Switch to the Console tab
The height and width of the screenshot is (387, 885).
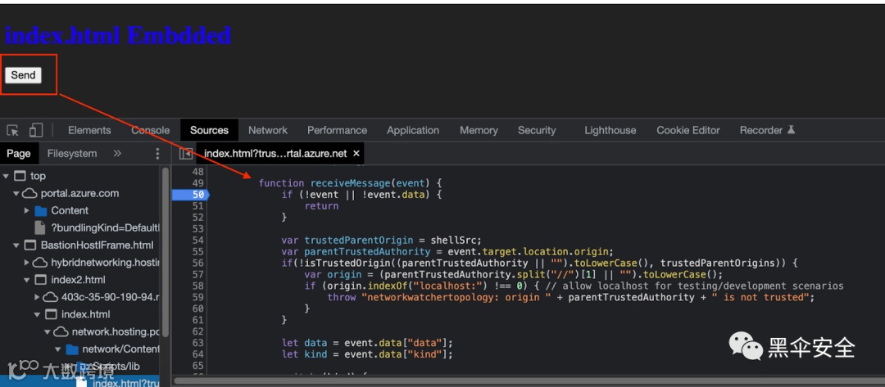click(150, 130)
